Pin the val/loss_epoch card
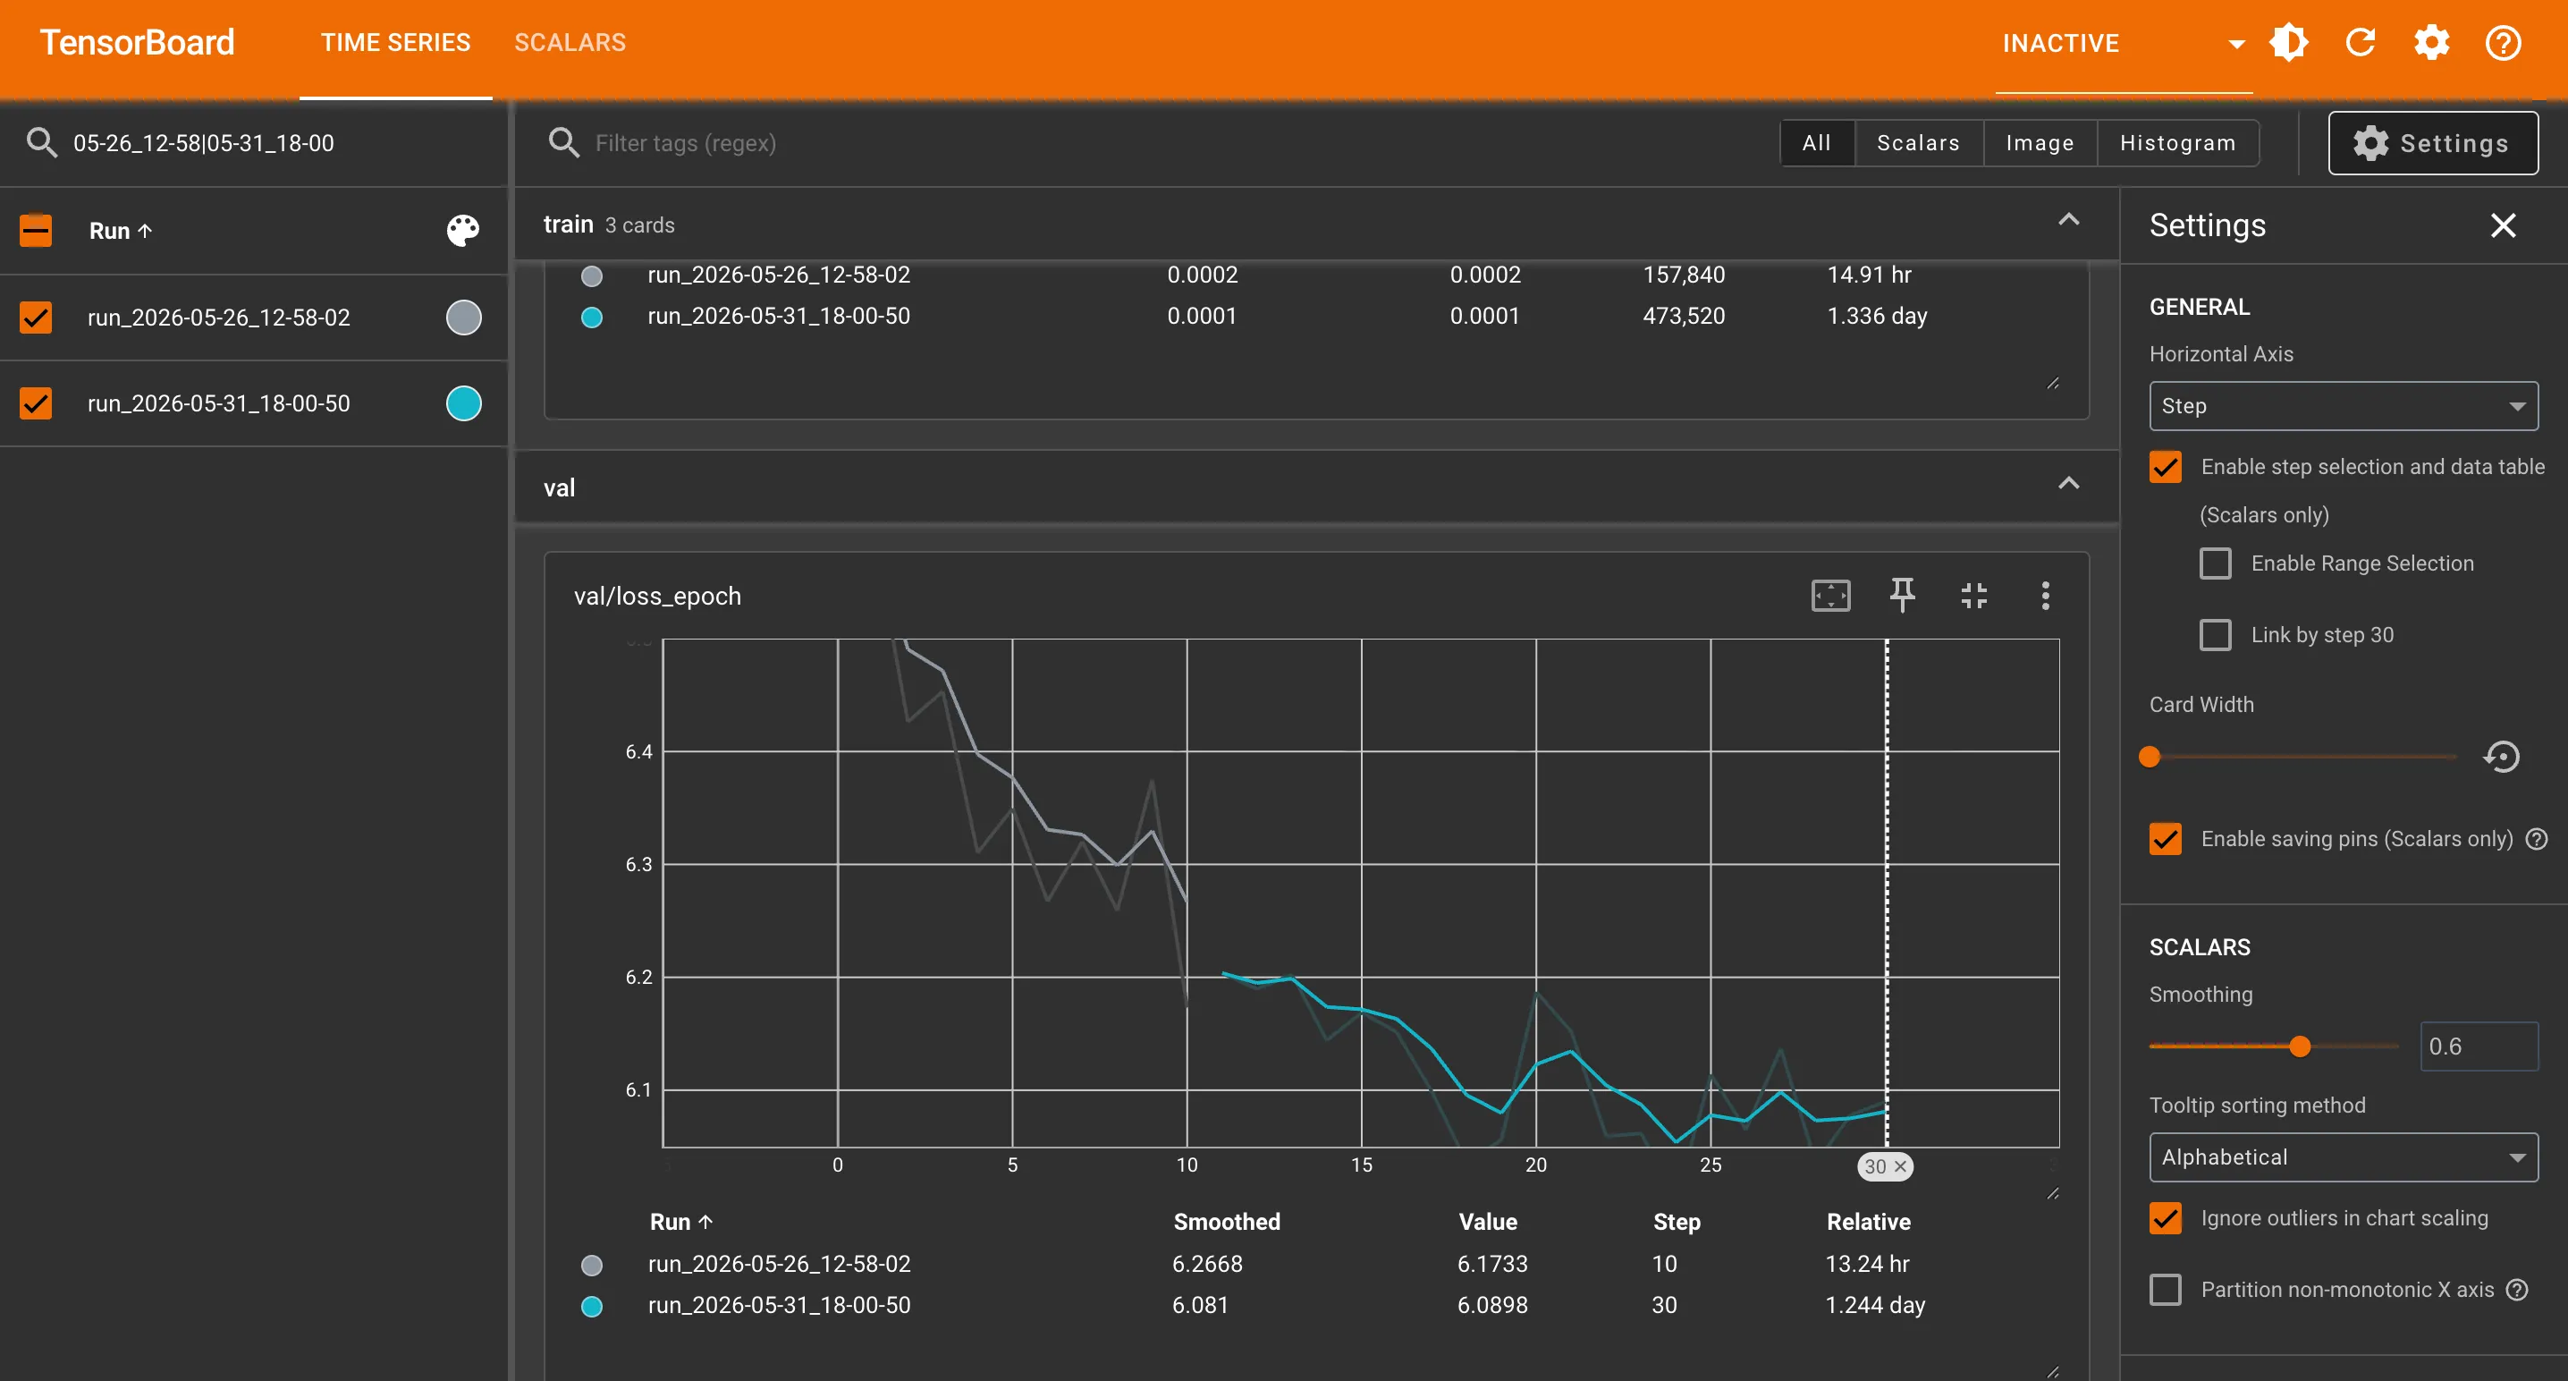Image resolution: width=2568 pixels, height=1381 pixels. (1902, 597)
